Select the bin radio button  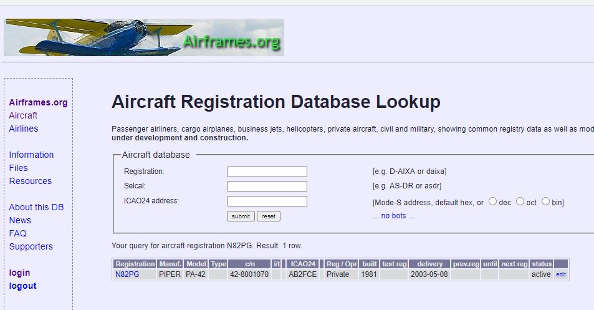click(545, 201)
